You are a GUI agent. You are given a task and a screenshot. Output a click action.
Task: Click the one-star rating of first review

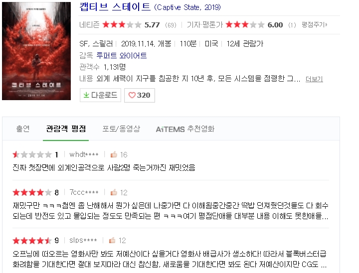coord(32,154)
